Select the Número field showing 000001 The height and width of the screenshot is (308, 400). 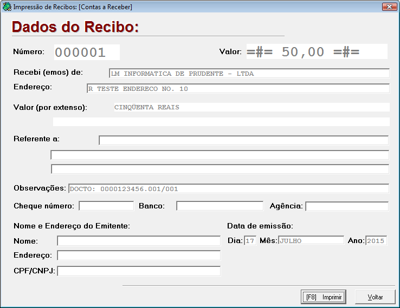click(x=87, y=52)
